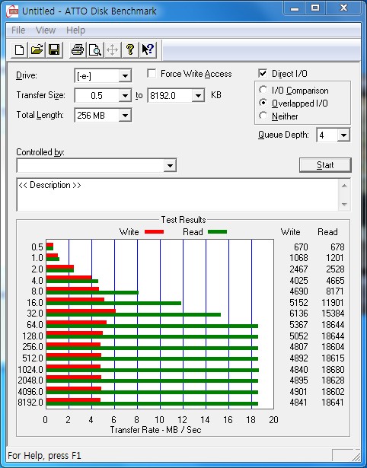Click the New document toolbar icon
Screen dimensions: 367x468
coord(19,49)
